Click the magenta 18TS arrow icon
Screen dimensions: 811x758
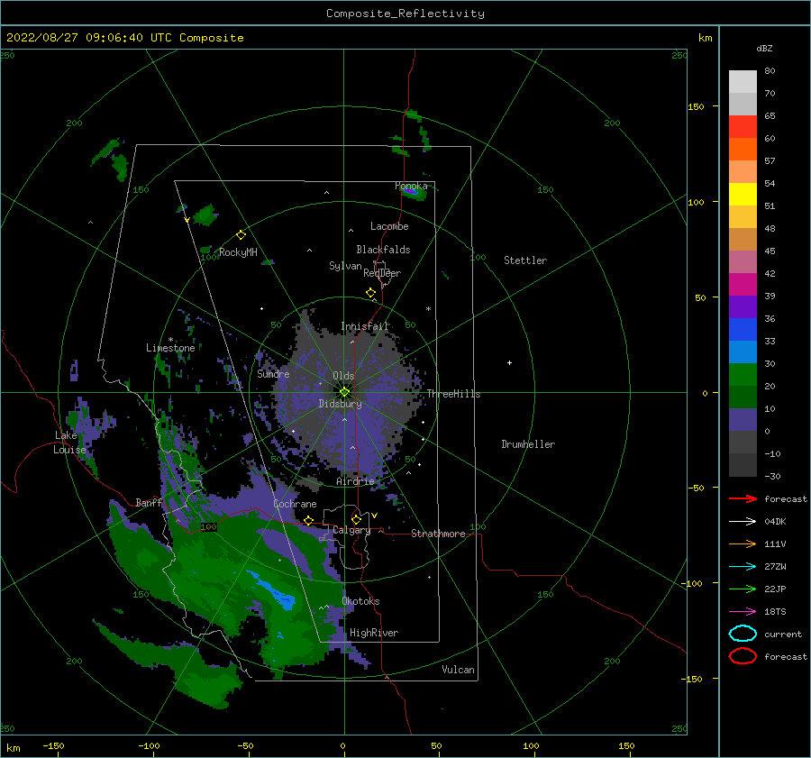tap(743, 612)
